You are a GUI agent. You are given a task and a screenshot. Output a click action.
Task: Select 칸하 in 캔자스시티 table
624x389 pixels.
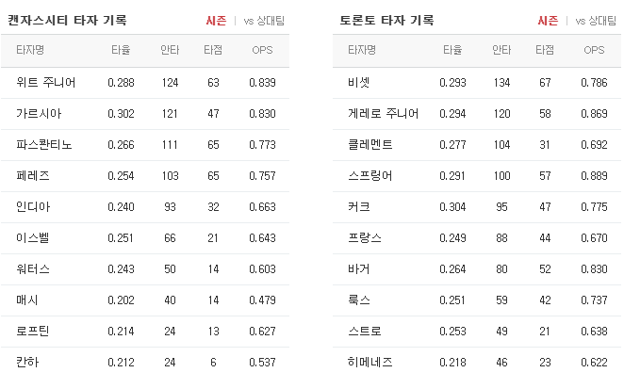[x=27, y=363]
